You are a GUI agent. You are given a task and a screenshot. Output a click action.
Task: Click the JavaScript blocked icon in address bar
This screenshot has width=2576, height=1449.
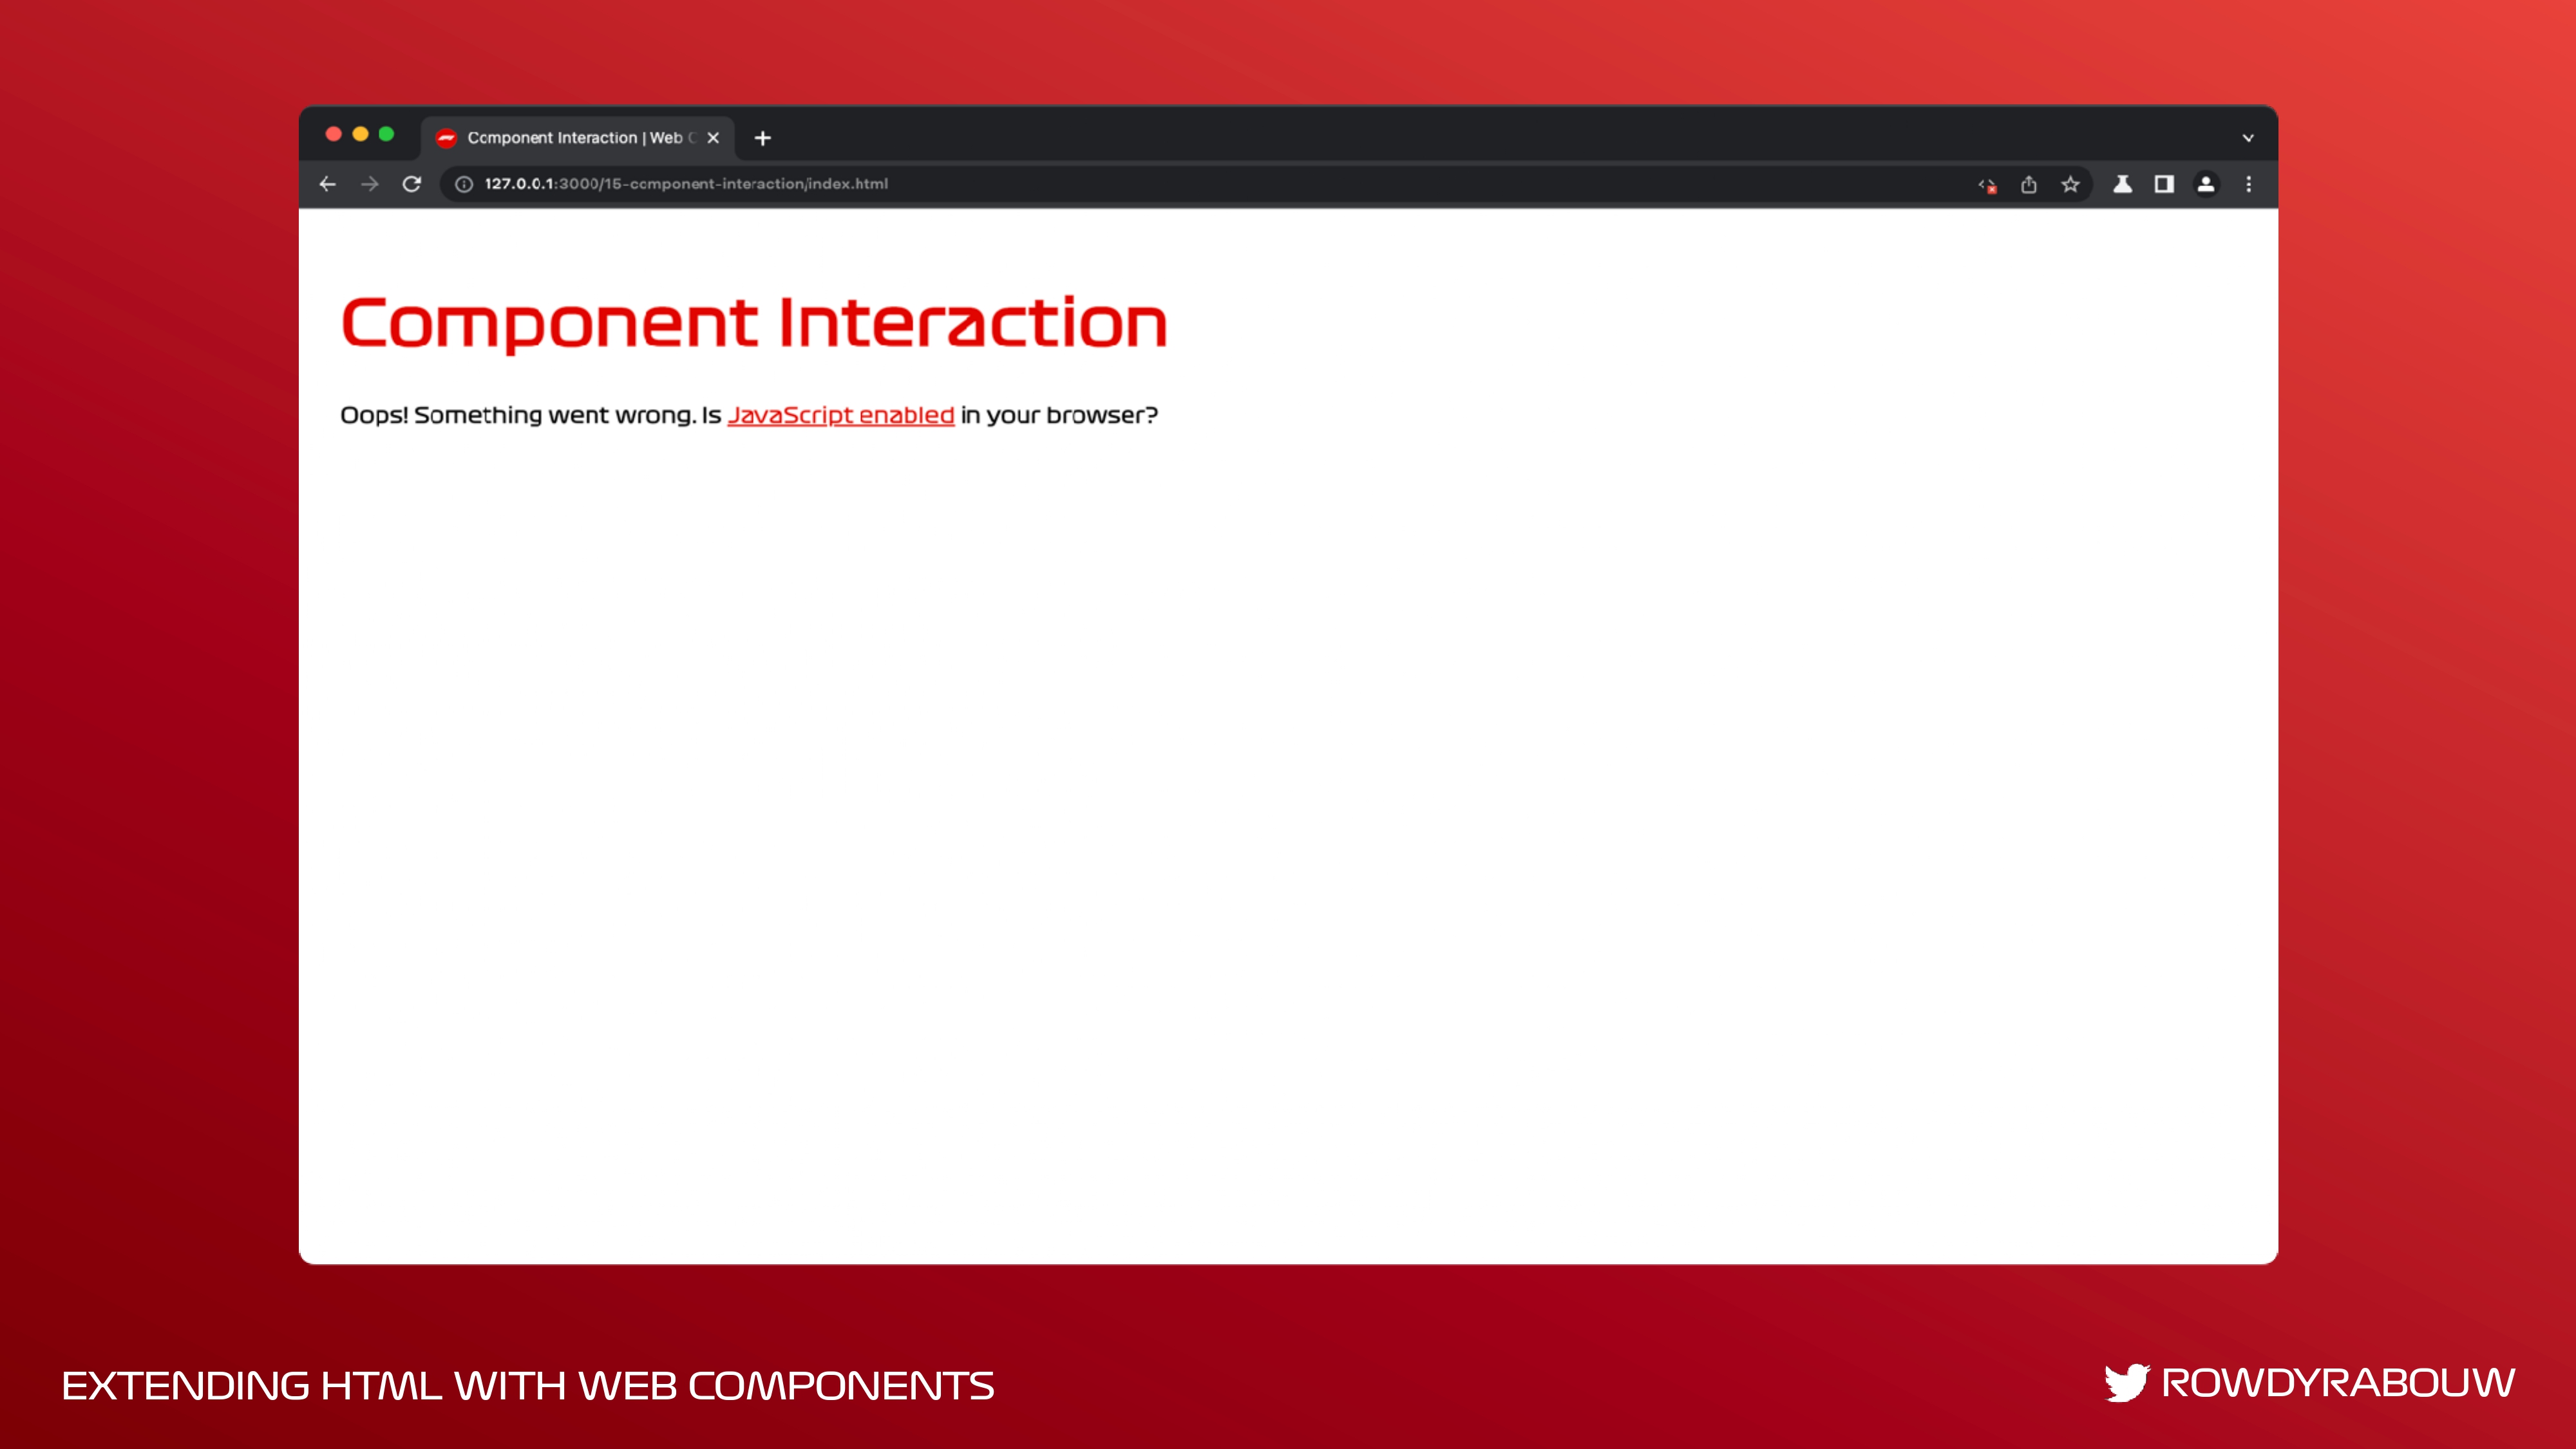click(x=1987, y=185)
